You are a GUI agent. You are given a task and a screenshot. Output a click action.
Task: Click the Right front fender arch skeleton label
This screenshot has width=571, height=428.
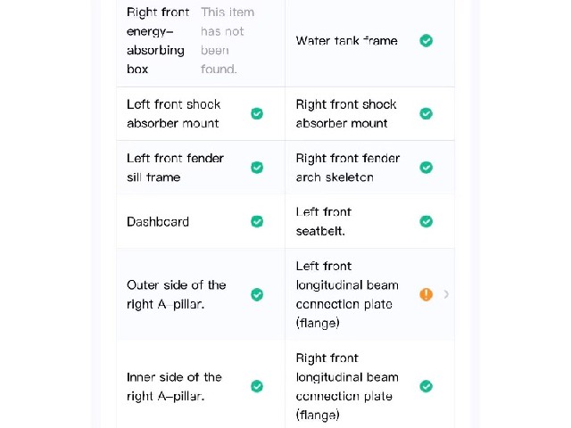point(347,168)
